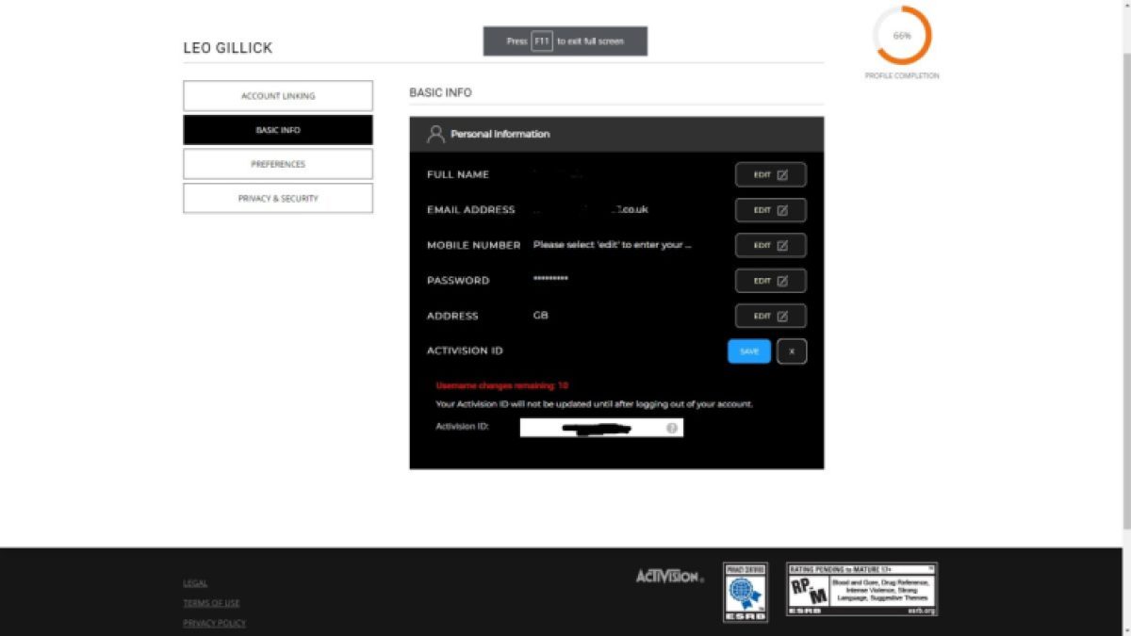
Task: Click the ESRB Privacy Certified badge
Action: tap(746, 592)
